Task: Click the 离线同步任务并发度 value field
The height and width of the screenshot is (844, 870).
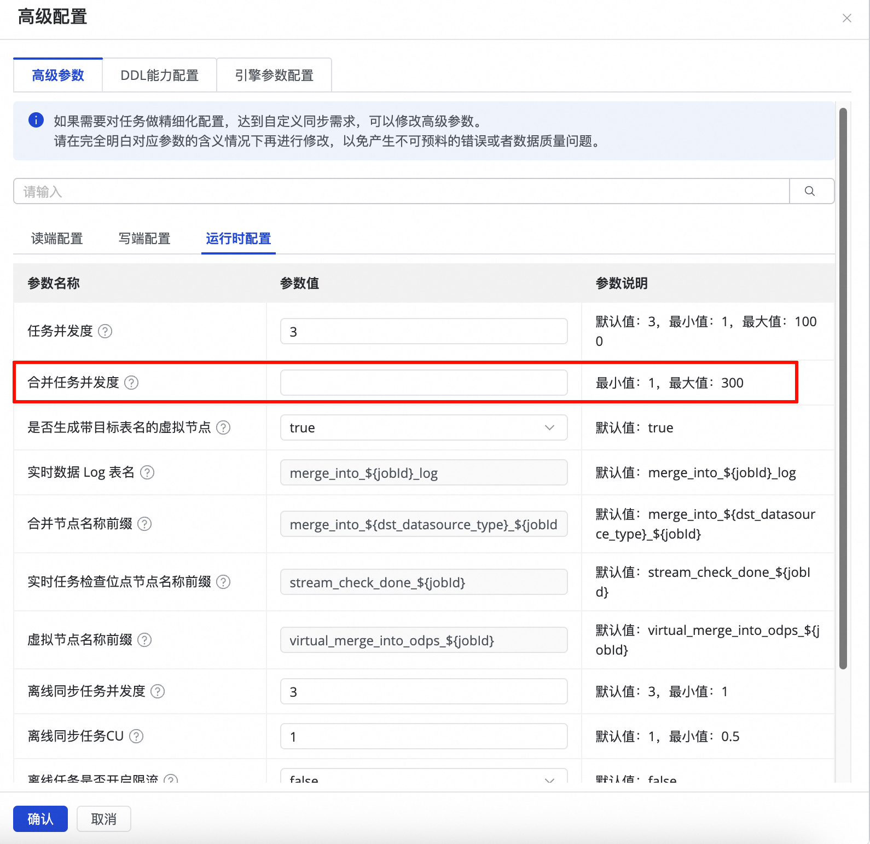Action: pyautogui.click(x=424, y=691)
